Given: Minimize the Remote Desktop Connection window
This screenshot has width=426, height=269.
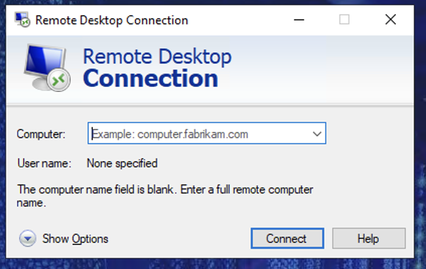Looking at the screenshot, I should point(298,20).
